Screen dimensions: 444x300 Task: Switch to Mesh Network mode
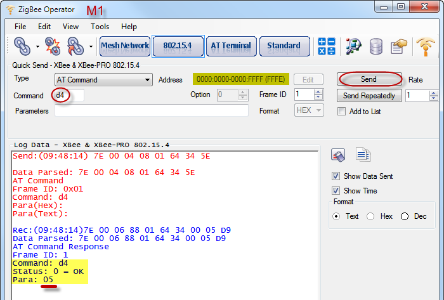125,46
